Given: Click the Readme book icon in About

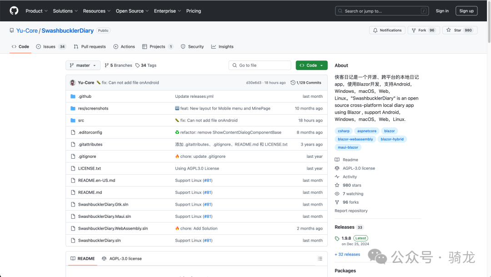Looking at the screenshot, I should coord(337,160).
